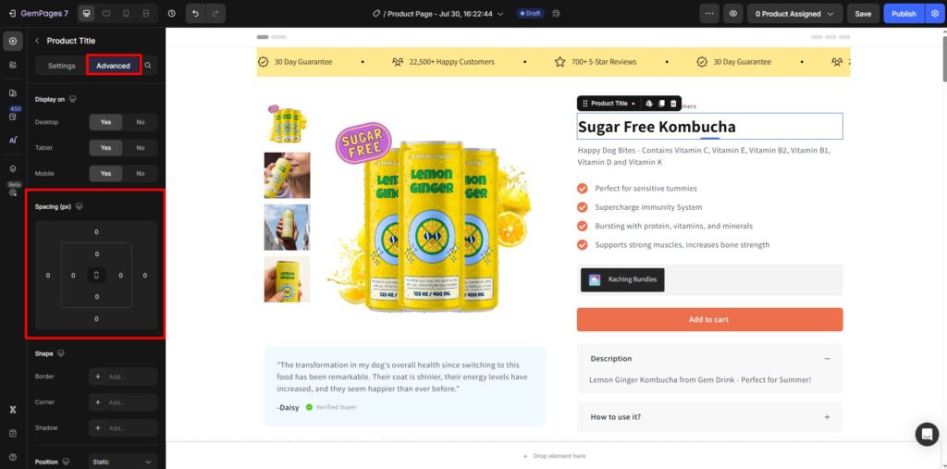
Task: Set Mobile display to Yes
Action: pyautogui.click(x=105, y=174)
